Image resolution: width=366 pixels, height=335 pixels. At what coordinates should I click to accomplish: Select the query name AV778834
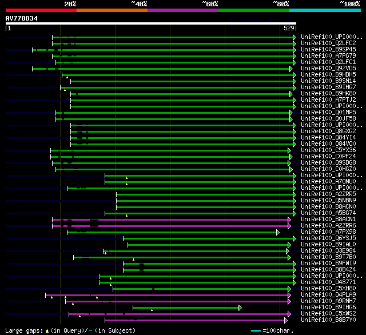[x=22, y=18]
